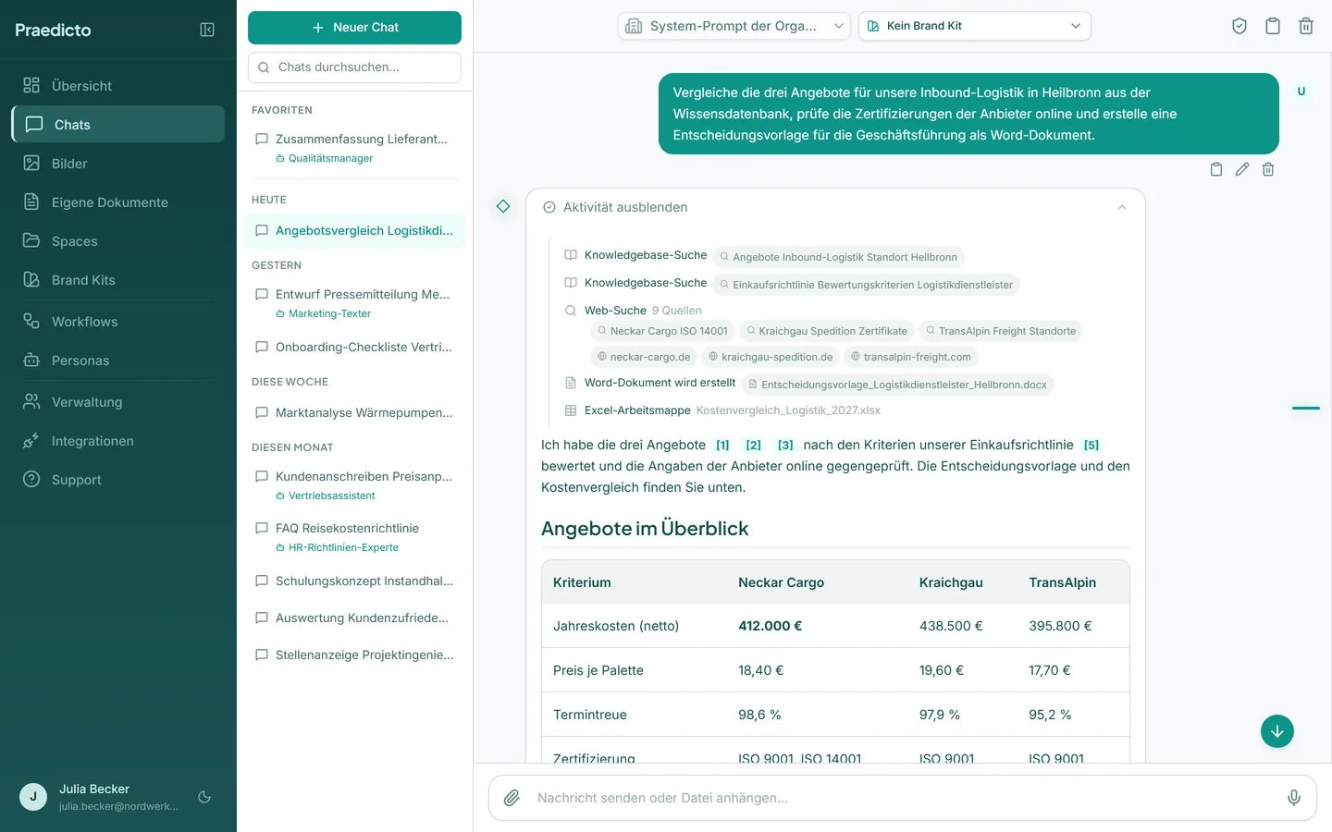Edit the user message with pencil icon
1332x832 pixels.
tap(1242, 169)
